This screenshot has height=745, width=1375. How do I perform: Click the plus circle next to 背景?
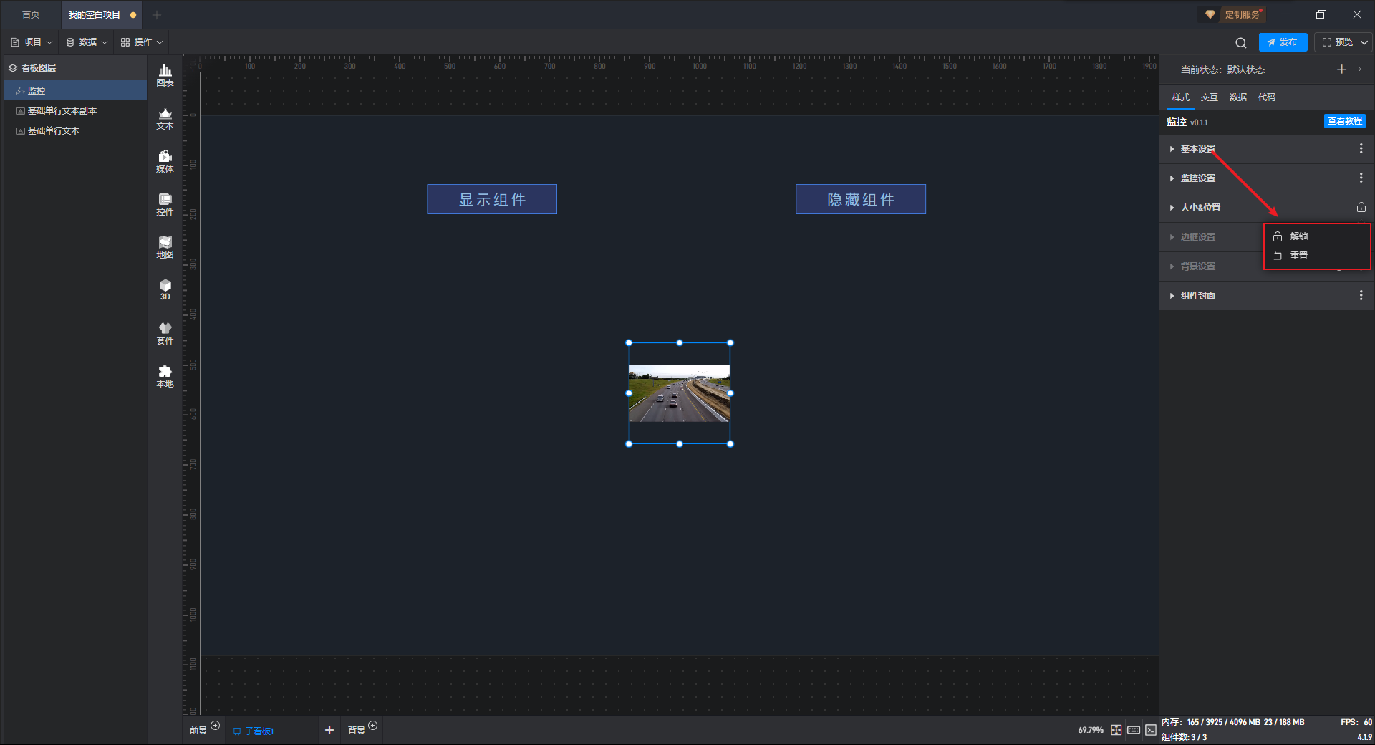click(x=372, y=726)
